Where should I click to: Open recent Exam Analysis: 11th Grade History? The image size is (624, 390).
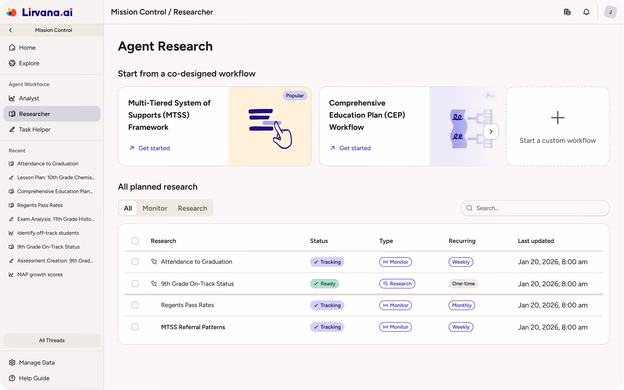coord(52,219)
